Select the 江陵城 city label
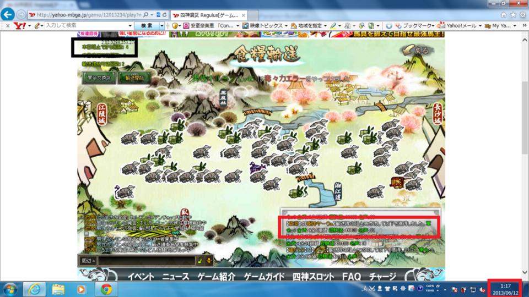Screen dimensions: 529x297 click(x=102, y=114)
